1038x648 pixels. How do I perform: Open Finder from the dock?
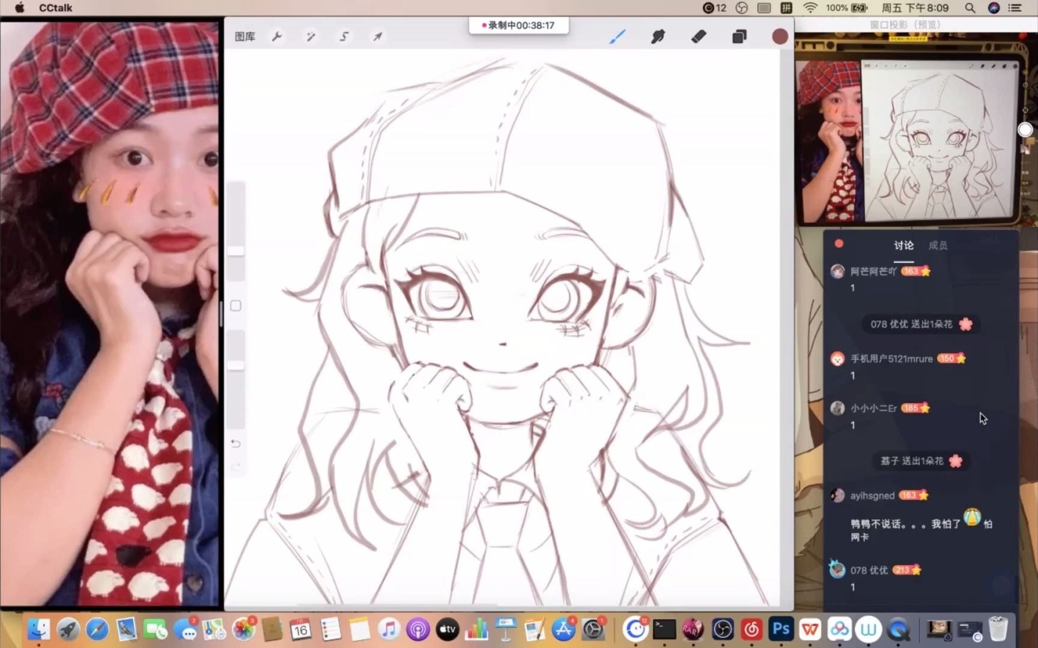coord(40,629)
